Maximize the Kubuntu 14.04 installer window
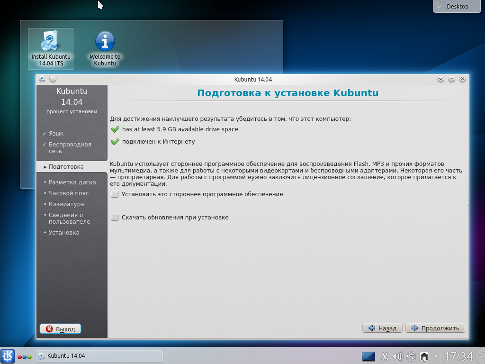Viewport: 485px width, 364px height. coord(451,79)
